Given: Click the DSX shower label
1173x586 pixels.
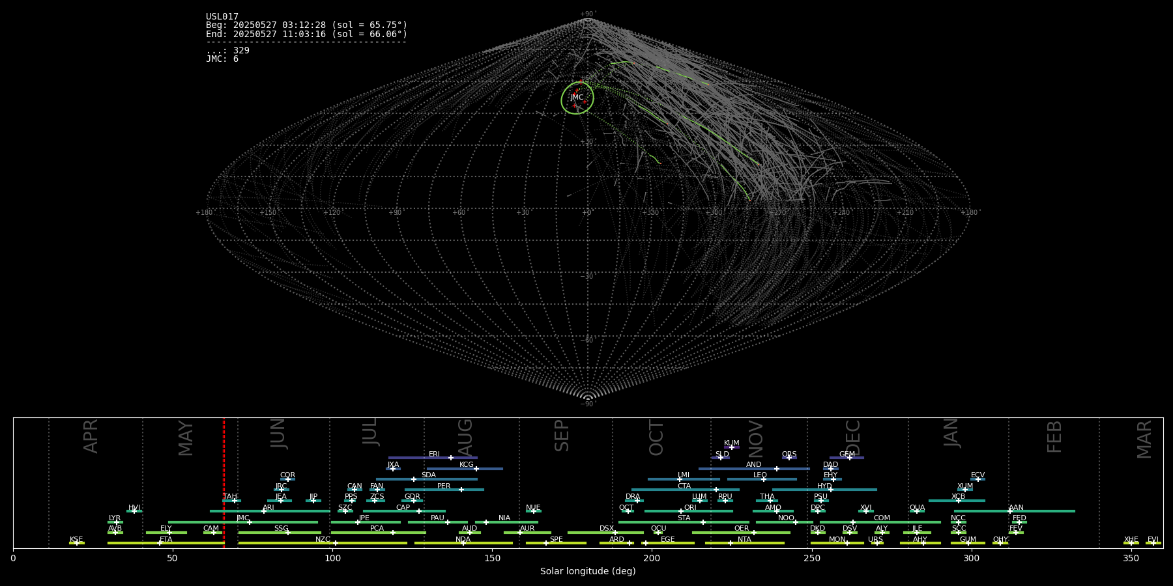Looking at the screenshot, I should 607,529.
